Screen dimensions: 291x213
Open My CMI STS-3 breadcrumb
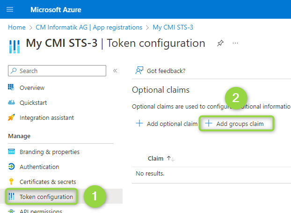(x=173, y=27)
